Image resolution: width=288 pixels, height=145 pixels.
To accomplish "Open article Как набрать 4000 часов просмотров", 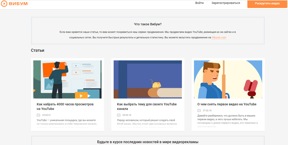I will (x=65, y=106).
